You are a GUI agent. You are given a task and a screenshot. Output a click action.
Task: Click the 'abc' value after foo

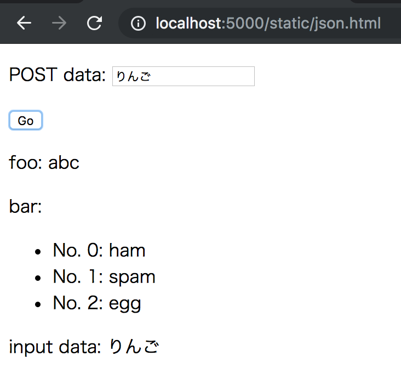(x=64, y=162)
